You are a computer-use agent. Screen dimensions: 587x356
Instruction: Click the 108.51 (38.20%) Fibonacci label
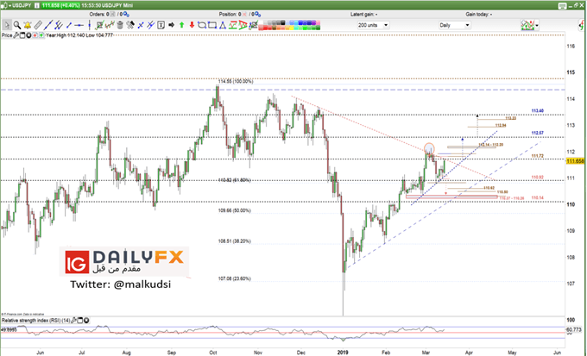pos(234,241)
